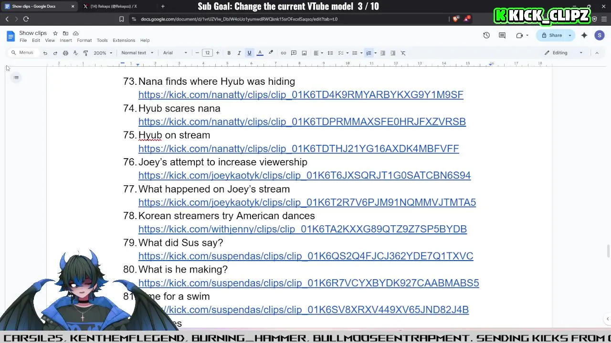Click the video call camera icon

[519, 35]
